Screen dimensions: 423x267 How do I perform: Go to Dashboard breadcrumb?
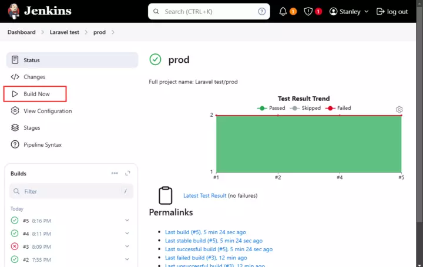[22, 32]
